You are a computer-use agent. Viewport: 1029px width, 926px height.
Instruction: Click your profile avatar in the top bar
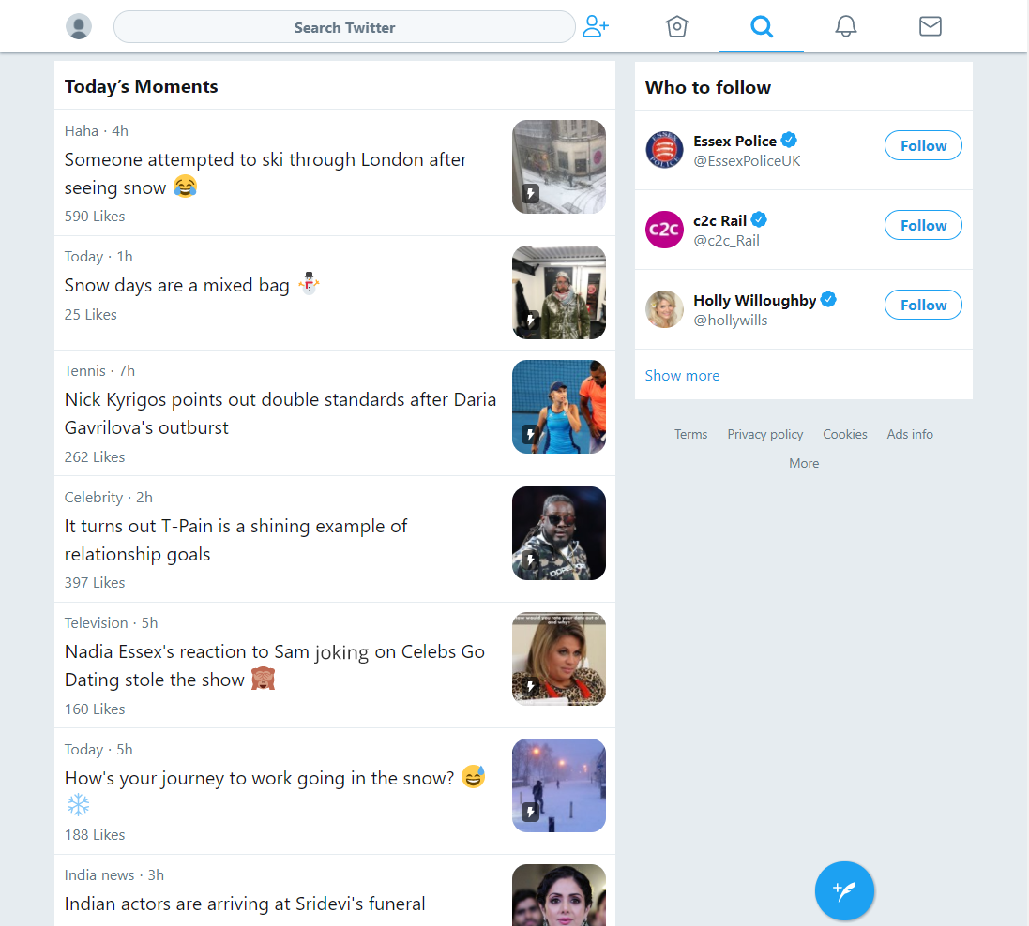point(79,26)
